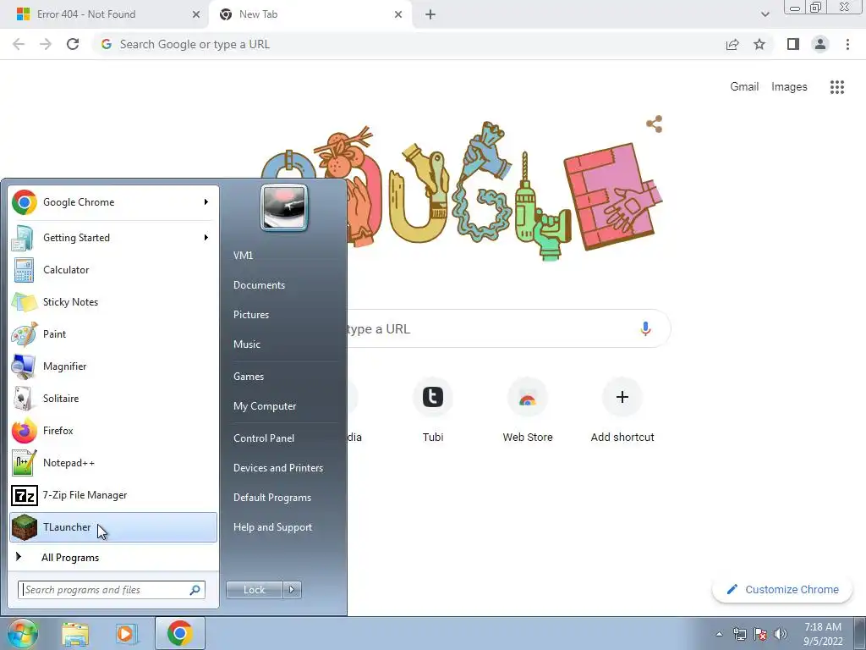Open Google Images link
The image size is (866, 650).
click(789, 87)
